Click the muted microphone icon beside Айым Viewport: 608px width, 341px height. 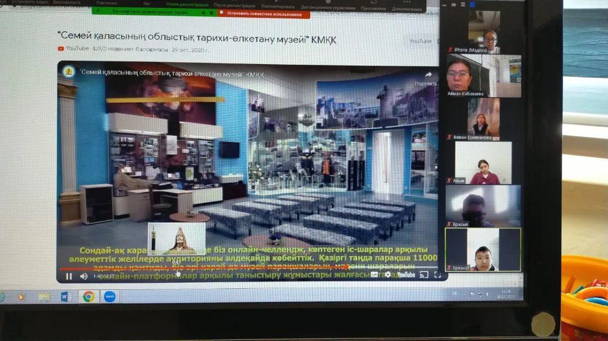450,181
